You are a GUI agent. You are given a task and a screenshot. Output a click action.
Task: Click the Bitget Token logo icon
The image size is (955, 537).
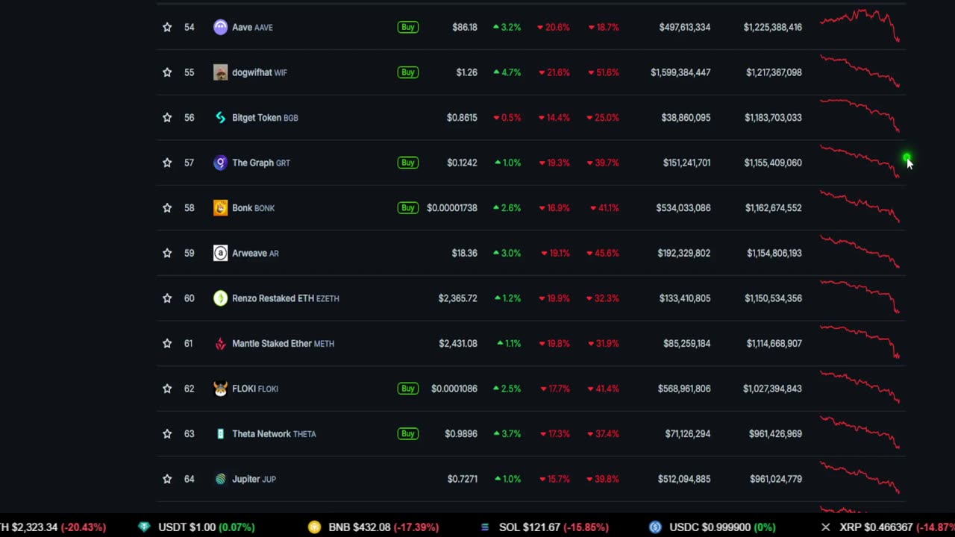click(x=220, y=117)
